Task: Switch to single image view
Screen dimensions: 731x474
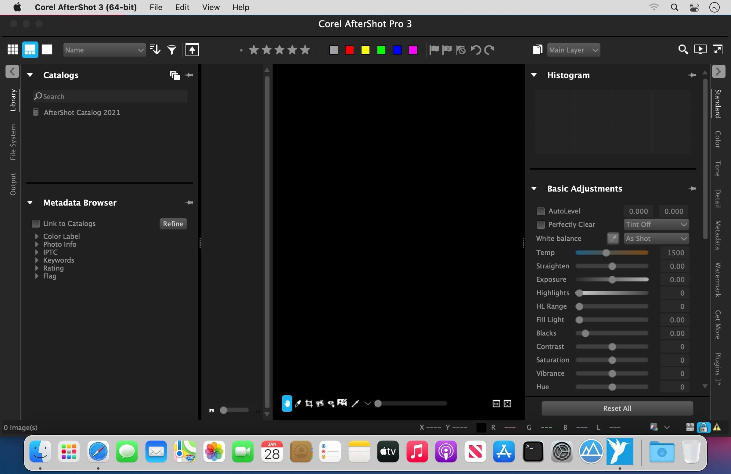Action: (47, 50)
